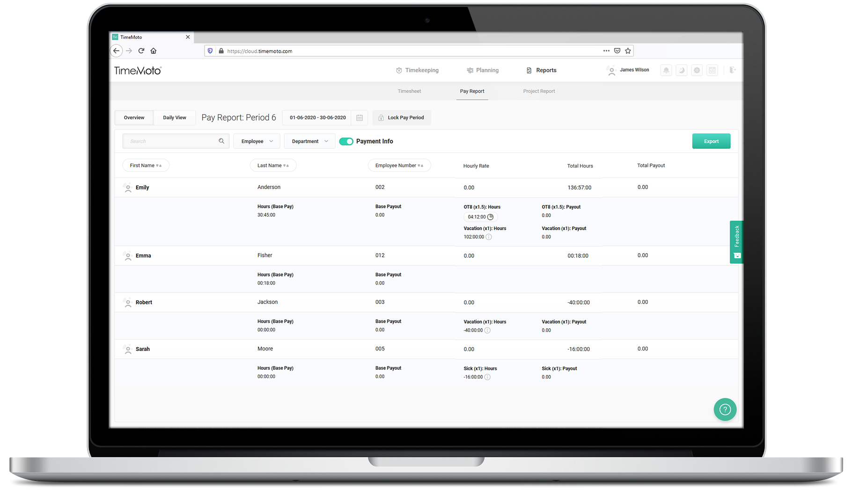Show info for Sarah's -16:00:00 sick hours
The width and height of the screenshot is (852, 496).
point(487,377)
